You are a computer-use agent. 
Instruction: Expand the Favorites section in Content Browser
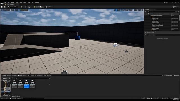2,78
